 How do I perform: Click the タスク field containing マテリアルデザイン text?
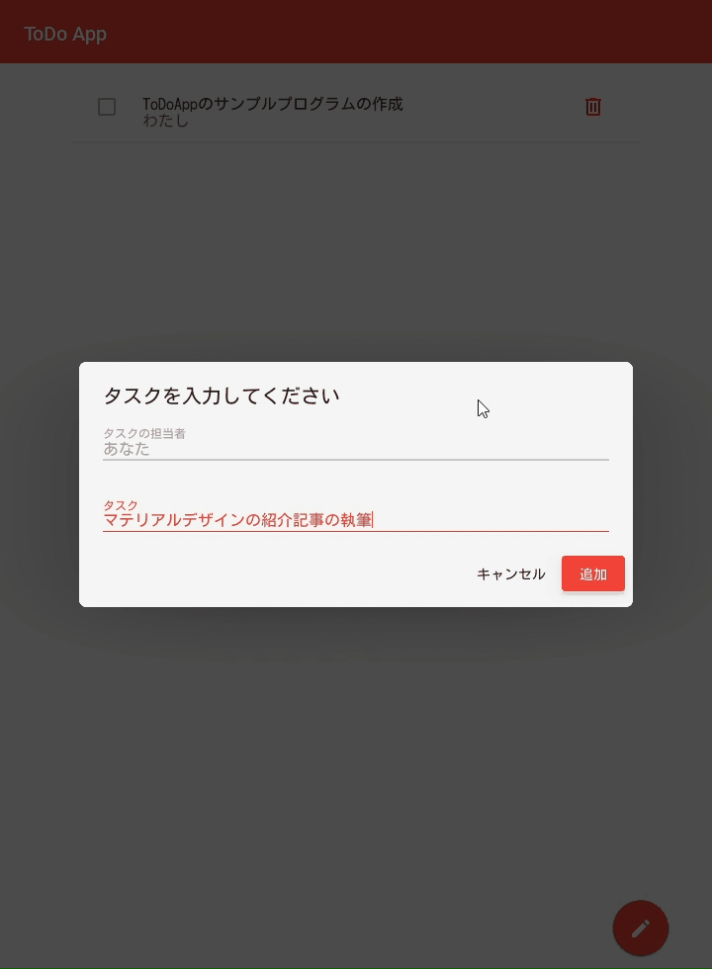355,520
